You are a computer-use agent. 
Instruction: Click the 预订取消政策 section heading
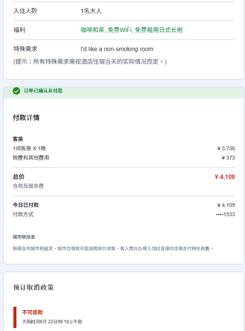tap(33, 287)
